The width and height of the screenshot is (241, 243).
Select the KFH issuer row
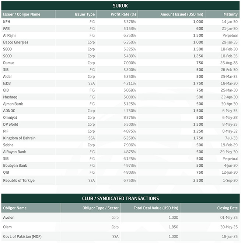pyautogui.click(x=120, y=22)
